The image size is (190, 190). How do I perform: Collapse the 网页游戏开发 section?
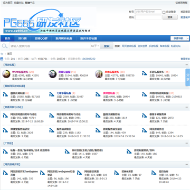tap(187, 164)
